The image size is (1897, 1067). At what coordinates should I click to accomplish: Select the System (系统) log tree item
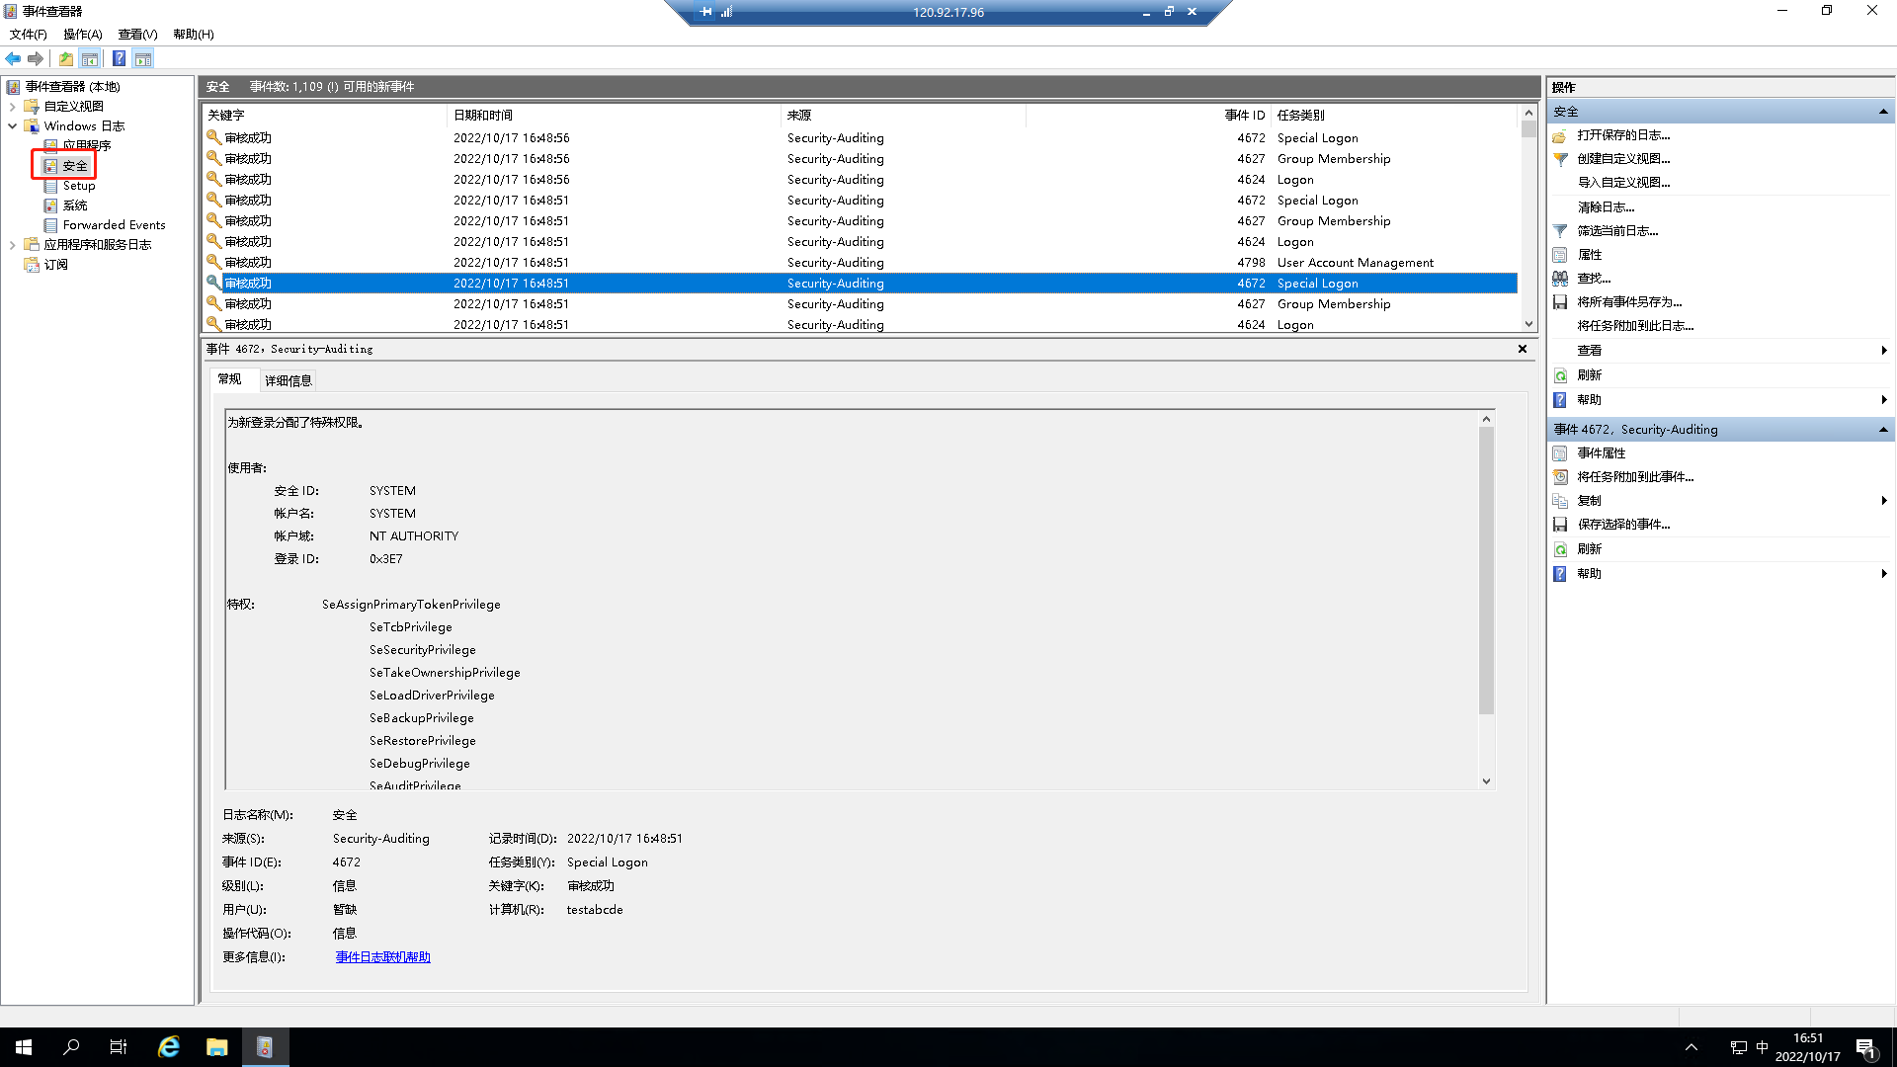[x=75, y=205]
